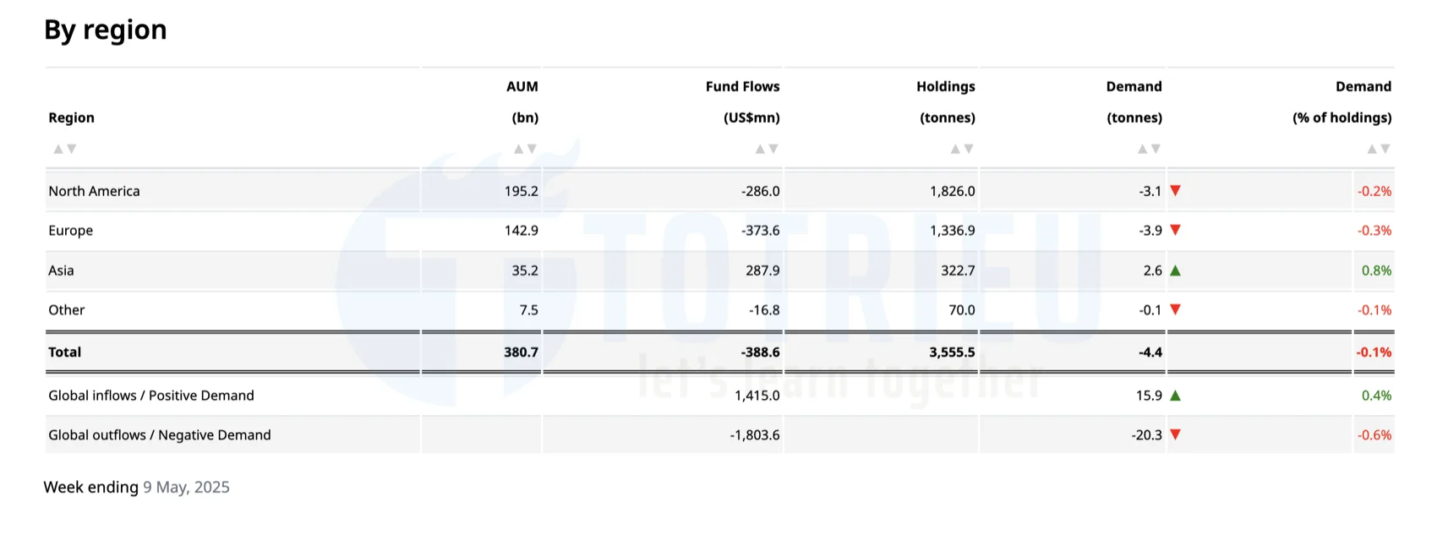The image size is (1437, 546).
Task: Select the Europe row label
Action: pos(71,231)
